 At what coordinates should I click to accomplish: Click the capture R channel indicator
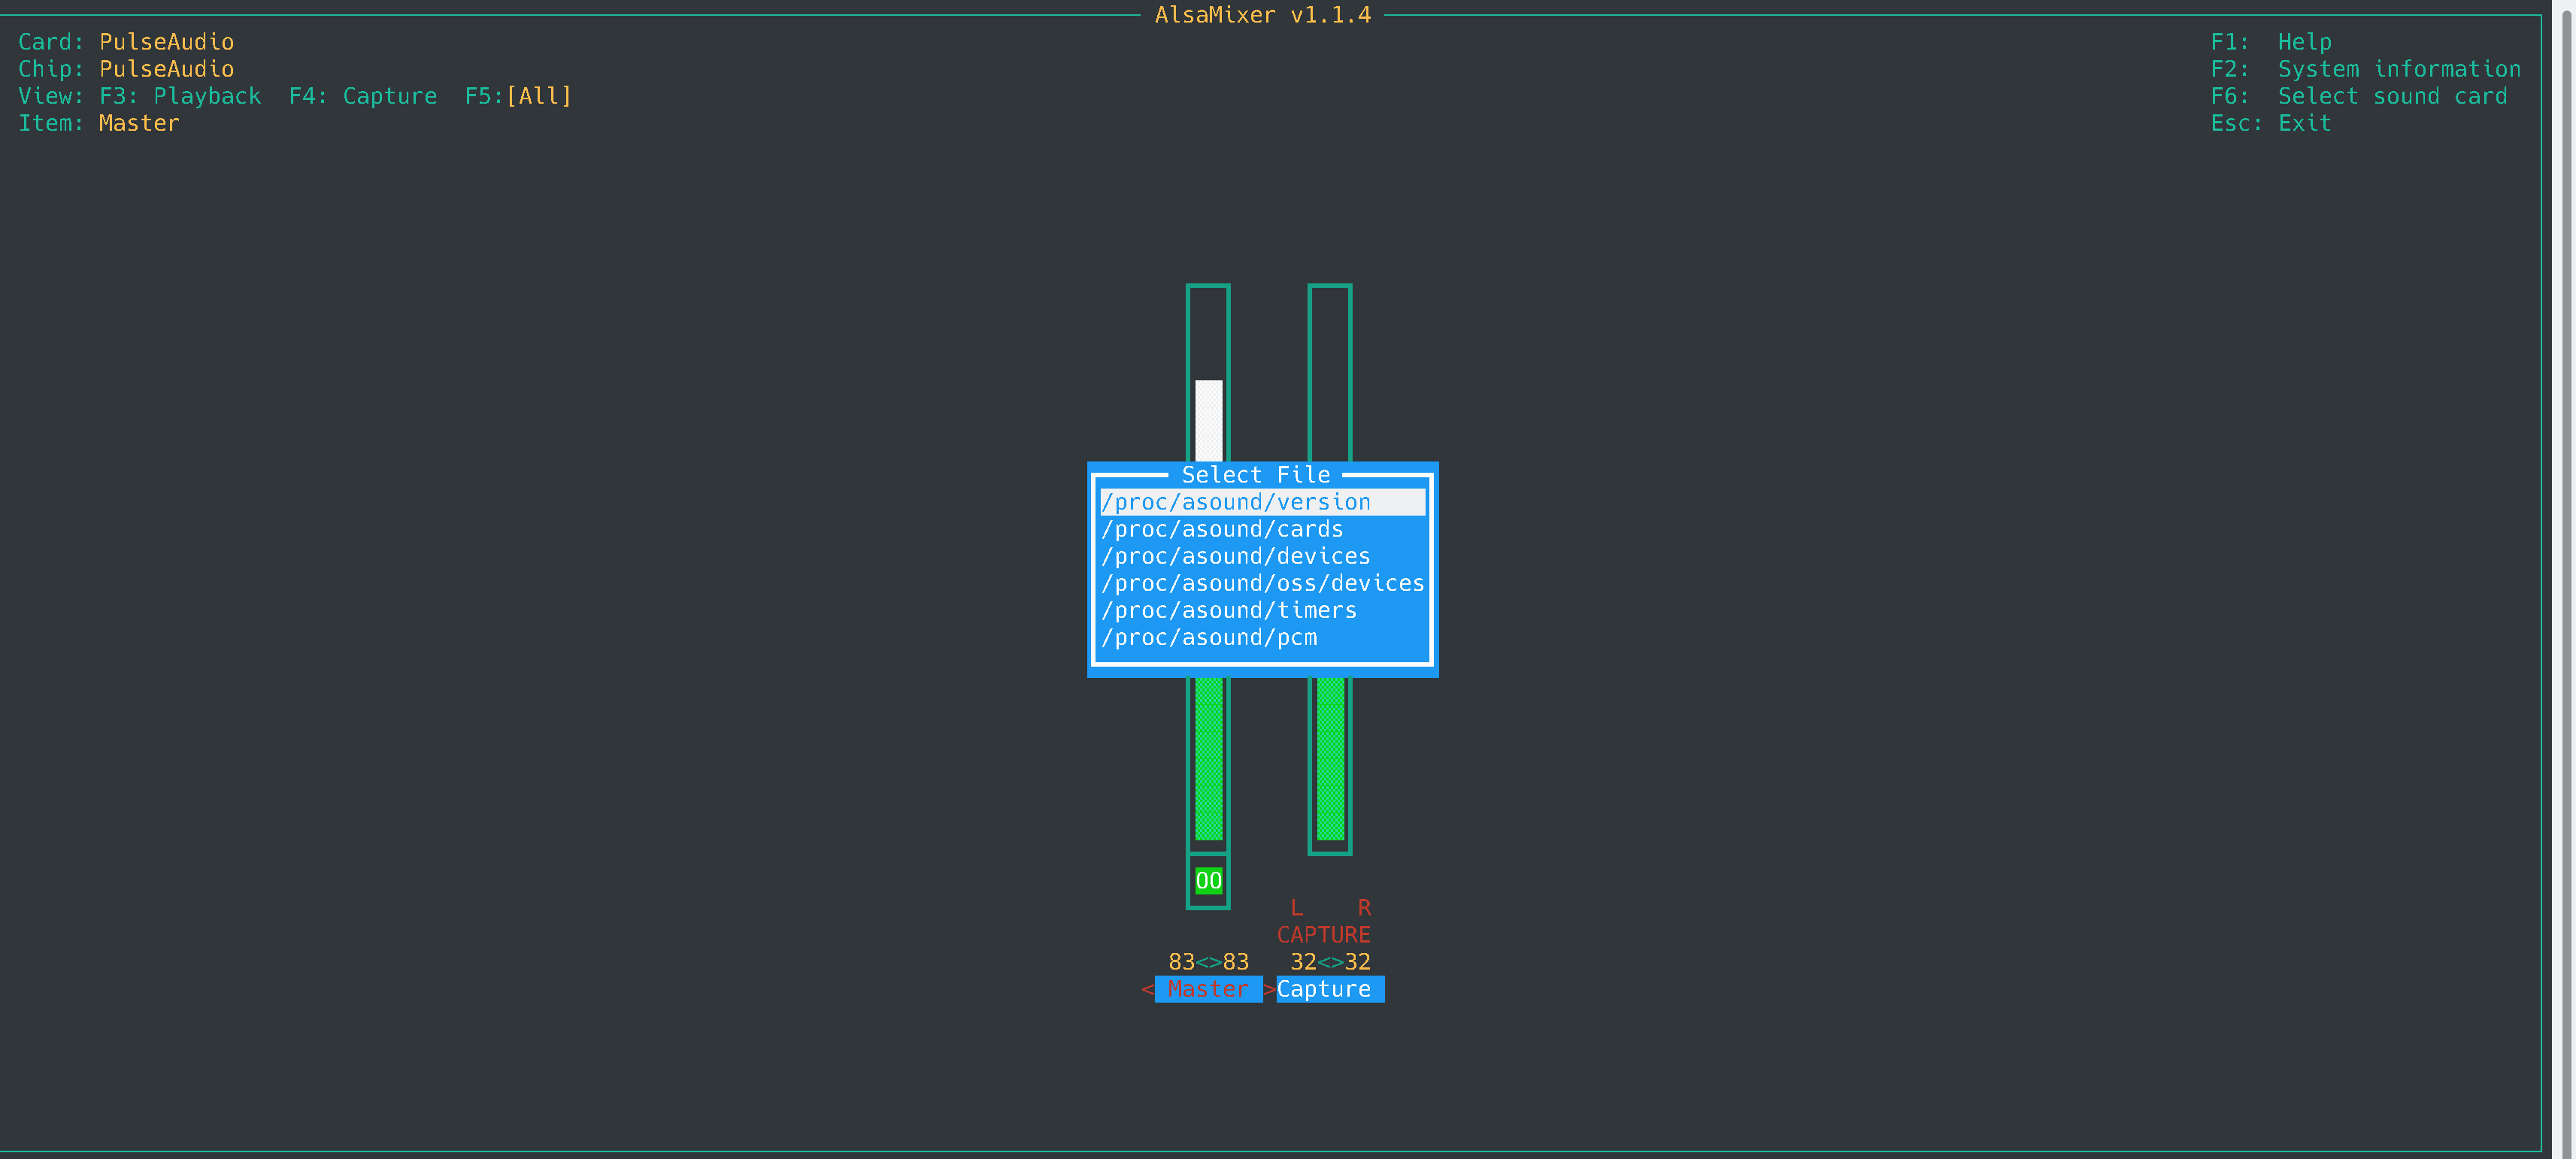pyautogui.click(x=1364, y=908)
